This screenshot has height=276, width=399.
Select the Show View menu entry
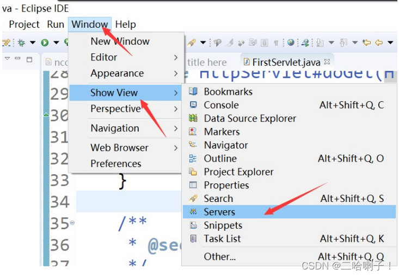125,93
